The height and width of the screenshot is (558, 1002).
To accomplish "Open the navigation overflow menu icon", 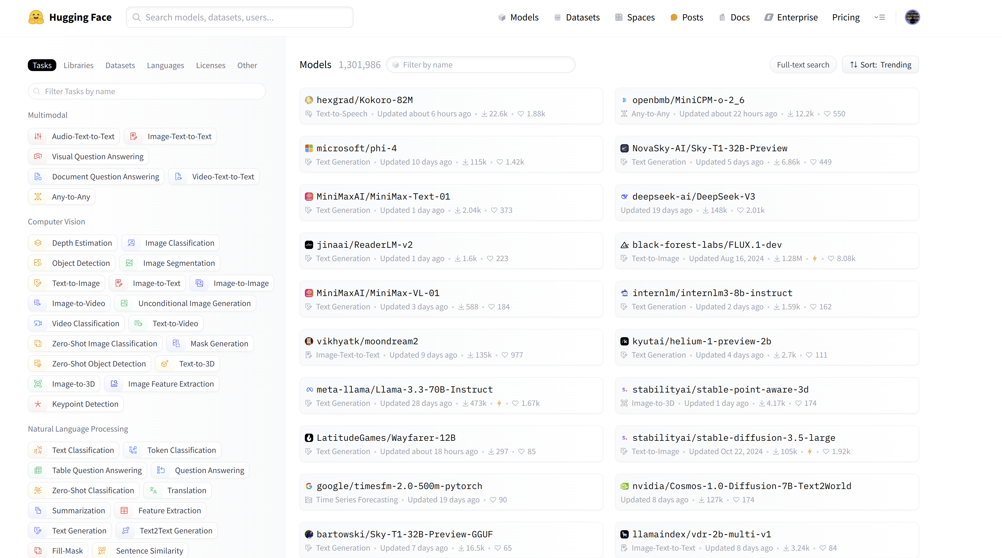I will 879,17.
